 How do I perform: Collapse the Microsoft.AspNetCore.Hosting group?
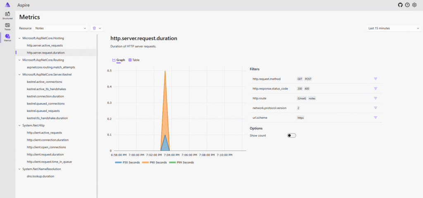coord(19,38)
